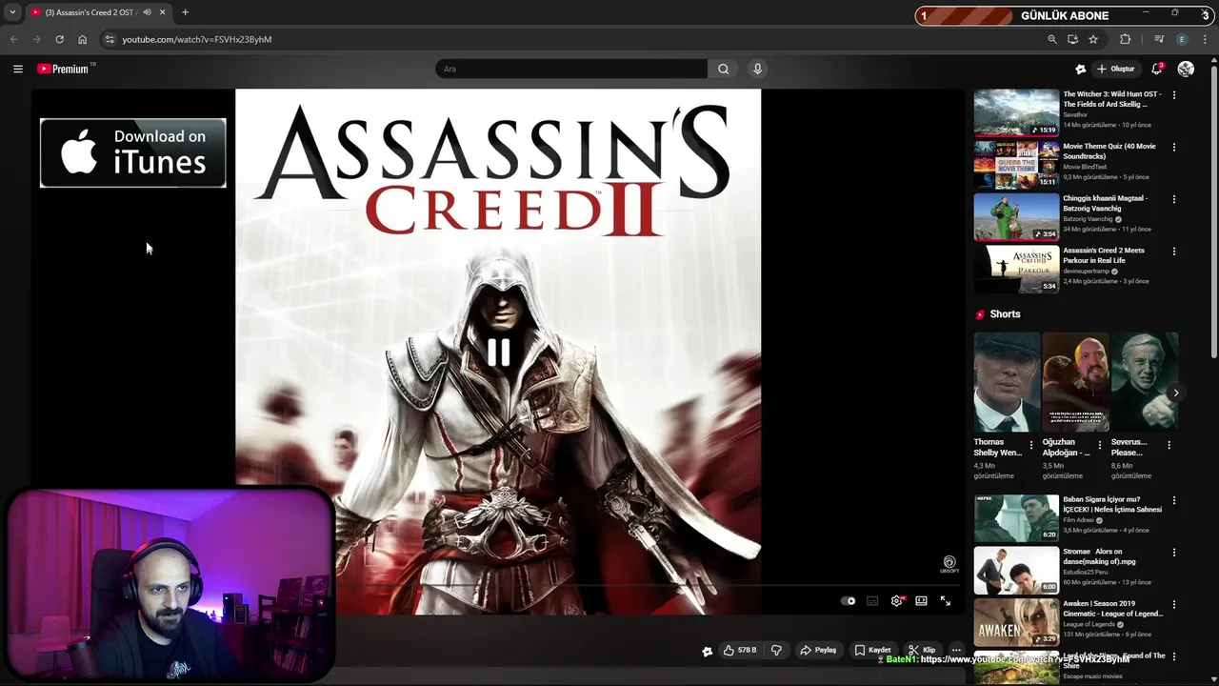Open Awaken Season 2019 Cinematic thumbnail
1219x686 pixels.
1016,622
